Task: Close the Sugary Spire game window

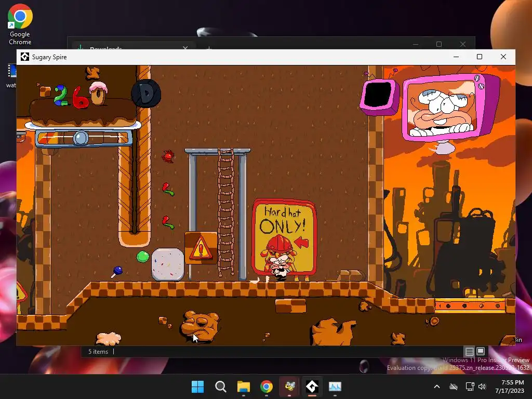Action: (503, 57)
